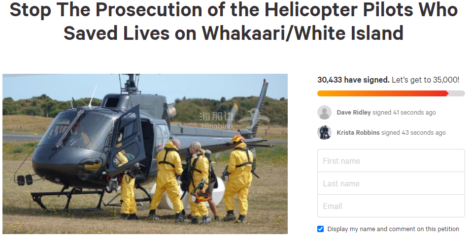Click the Dave Ridley signer name

pos(354,113)
